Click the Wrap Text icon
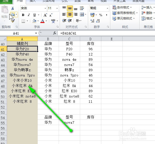The image size is (155, 144). click(82, 8)
